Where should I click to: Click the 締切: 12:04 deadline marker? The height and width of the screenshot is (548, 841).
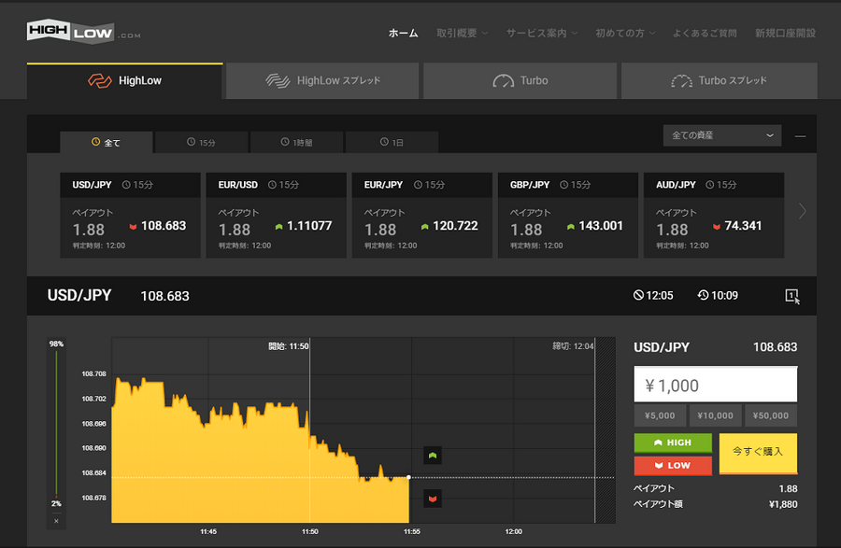click(x=573, y=346)
